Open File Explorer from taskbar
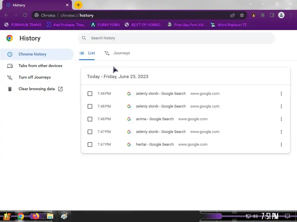Viewport: 297px width, 222px height. click(50, 216)
